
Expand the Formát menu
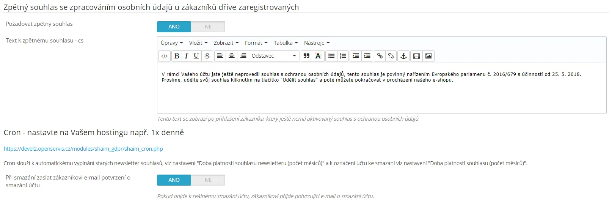tap(256, 43)
